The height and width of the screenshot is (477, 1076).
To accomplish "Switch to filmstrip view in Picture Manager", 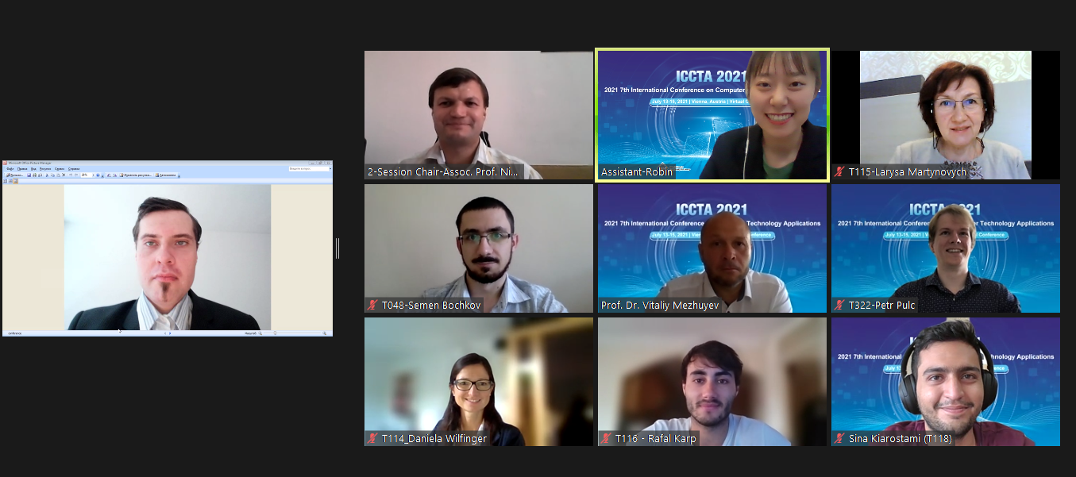I will click(10, 181).
